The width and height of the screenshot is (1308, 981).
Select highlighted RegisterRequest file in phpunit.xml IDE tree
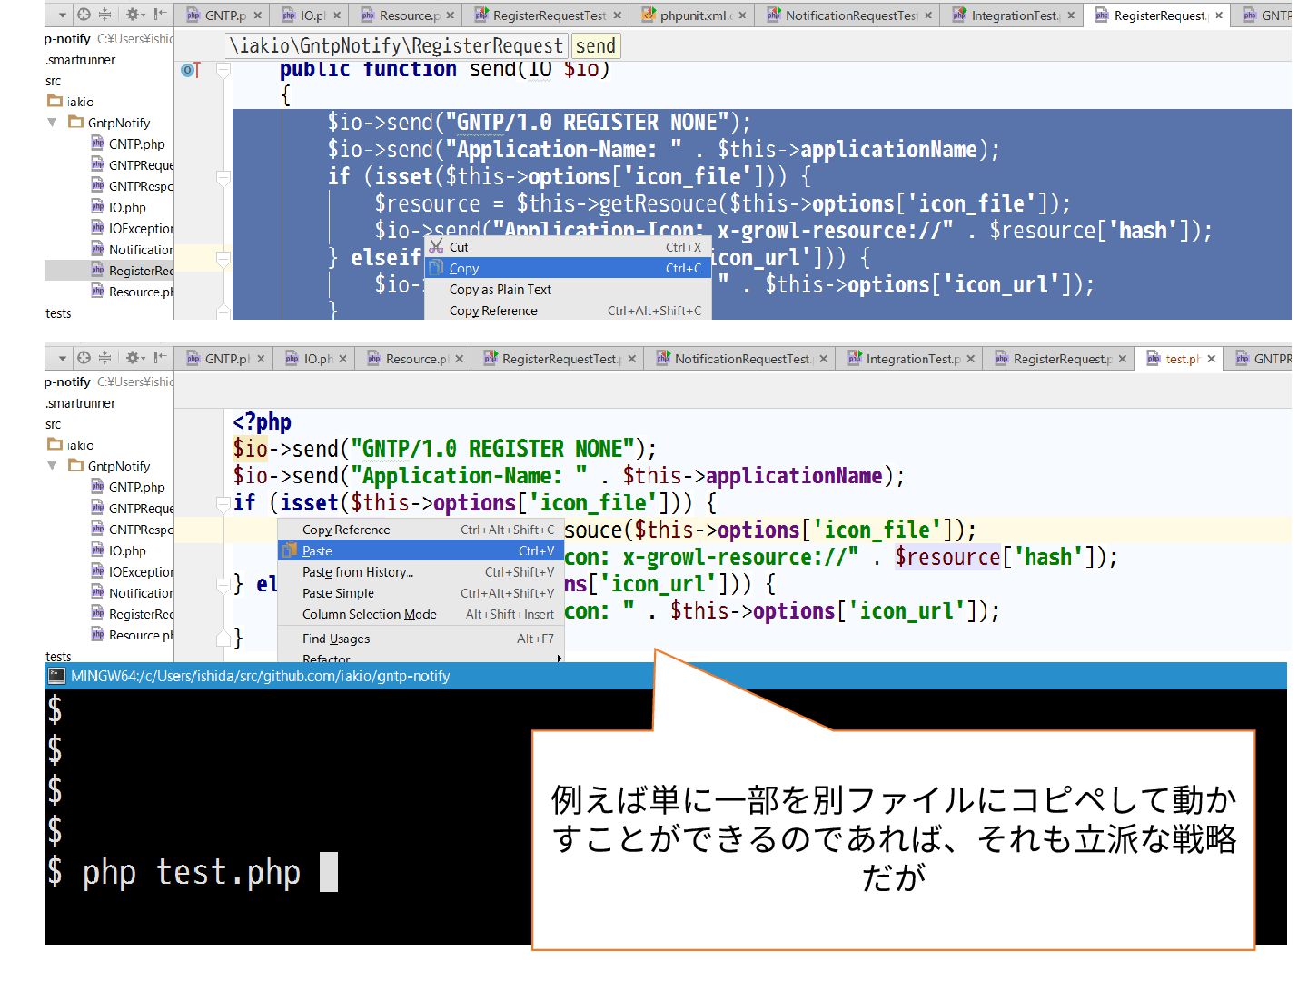click(109, 270)
